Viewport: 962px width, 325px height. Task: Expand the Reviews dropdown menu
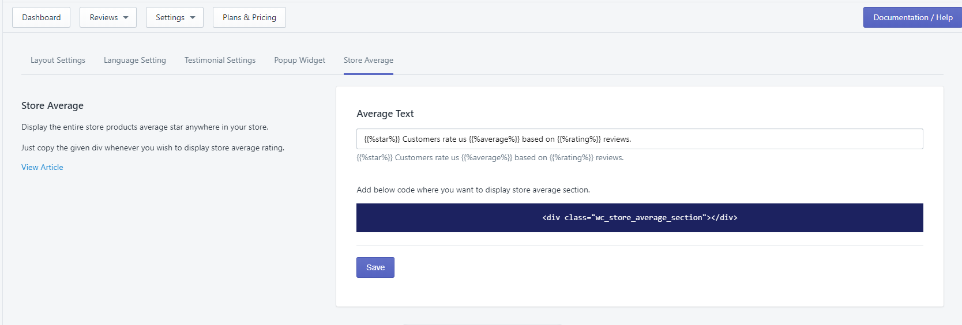(108, 17)
